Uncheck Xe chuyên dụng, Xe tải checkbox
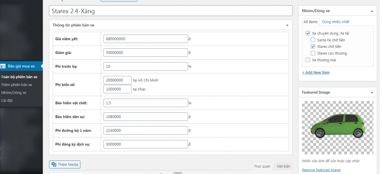 point(308,33)
